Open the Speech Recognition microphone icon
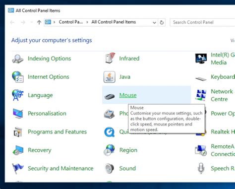The width and height of the screenshot is (235, 189). [x=201, y=168]
